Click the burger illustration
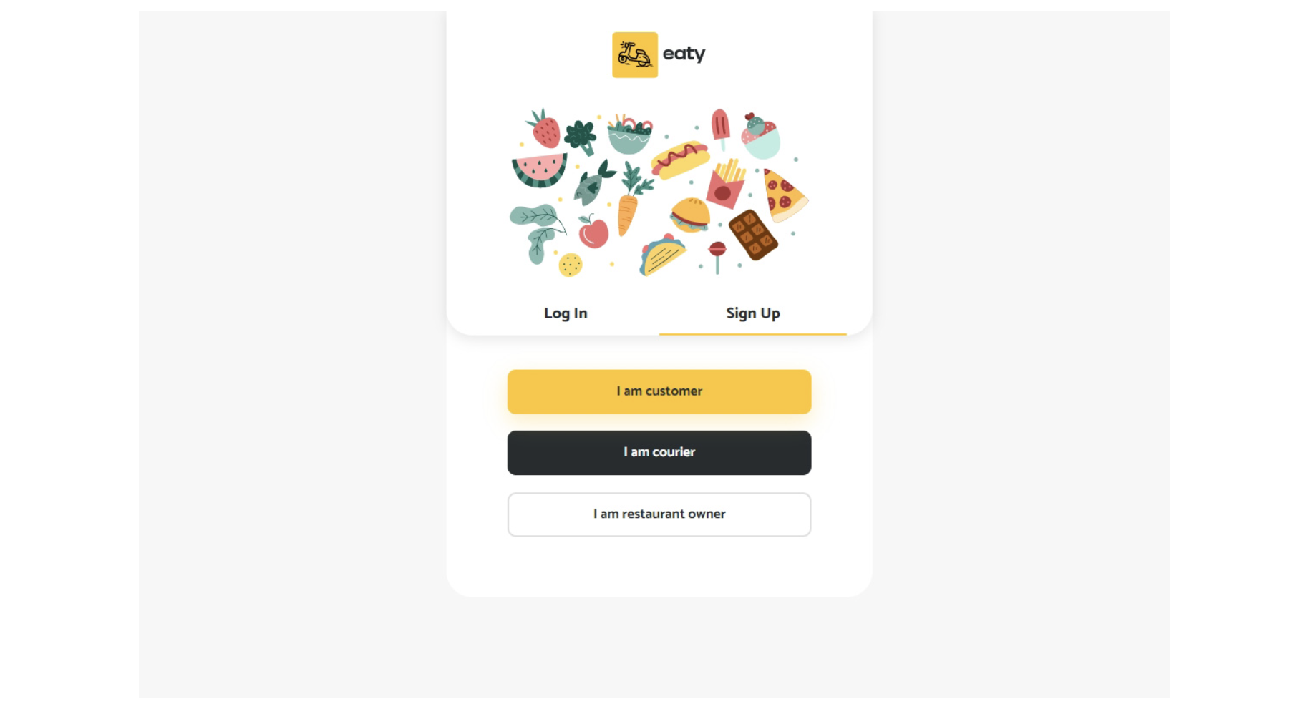Screen dimensions: 1310x704 pos(690,215)
